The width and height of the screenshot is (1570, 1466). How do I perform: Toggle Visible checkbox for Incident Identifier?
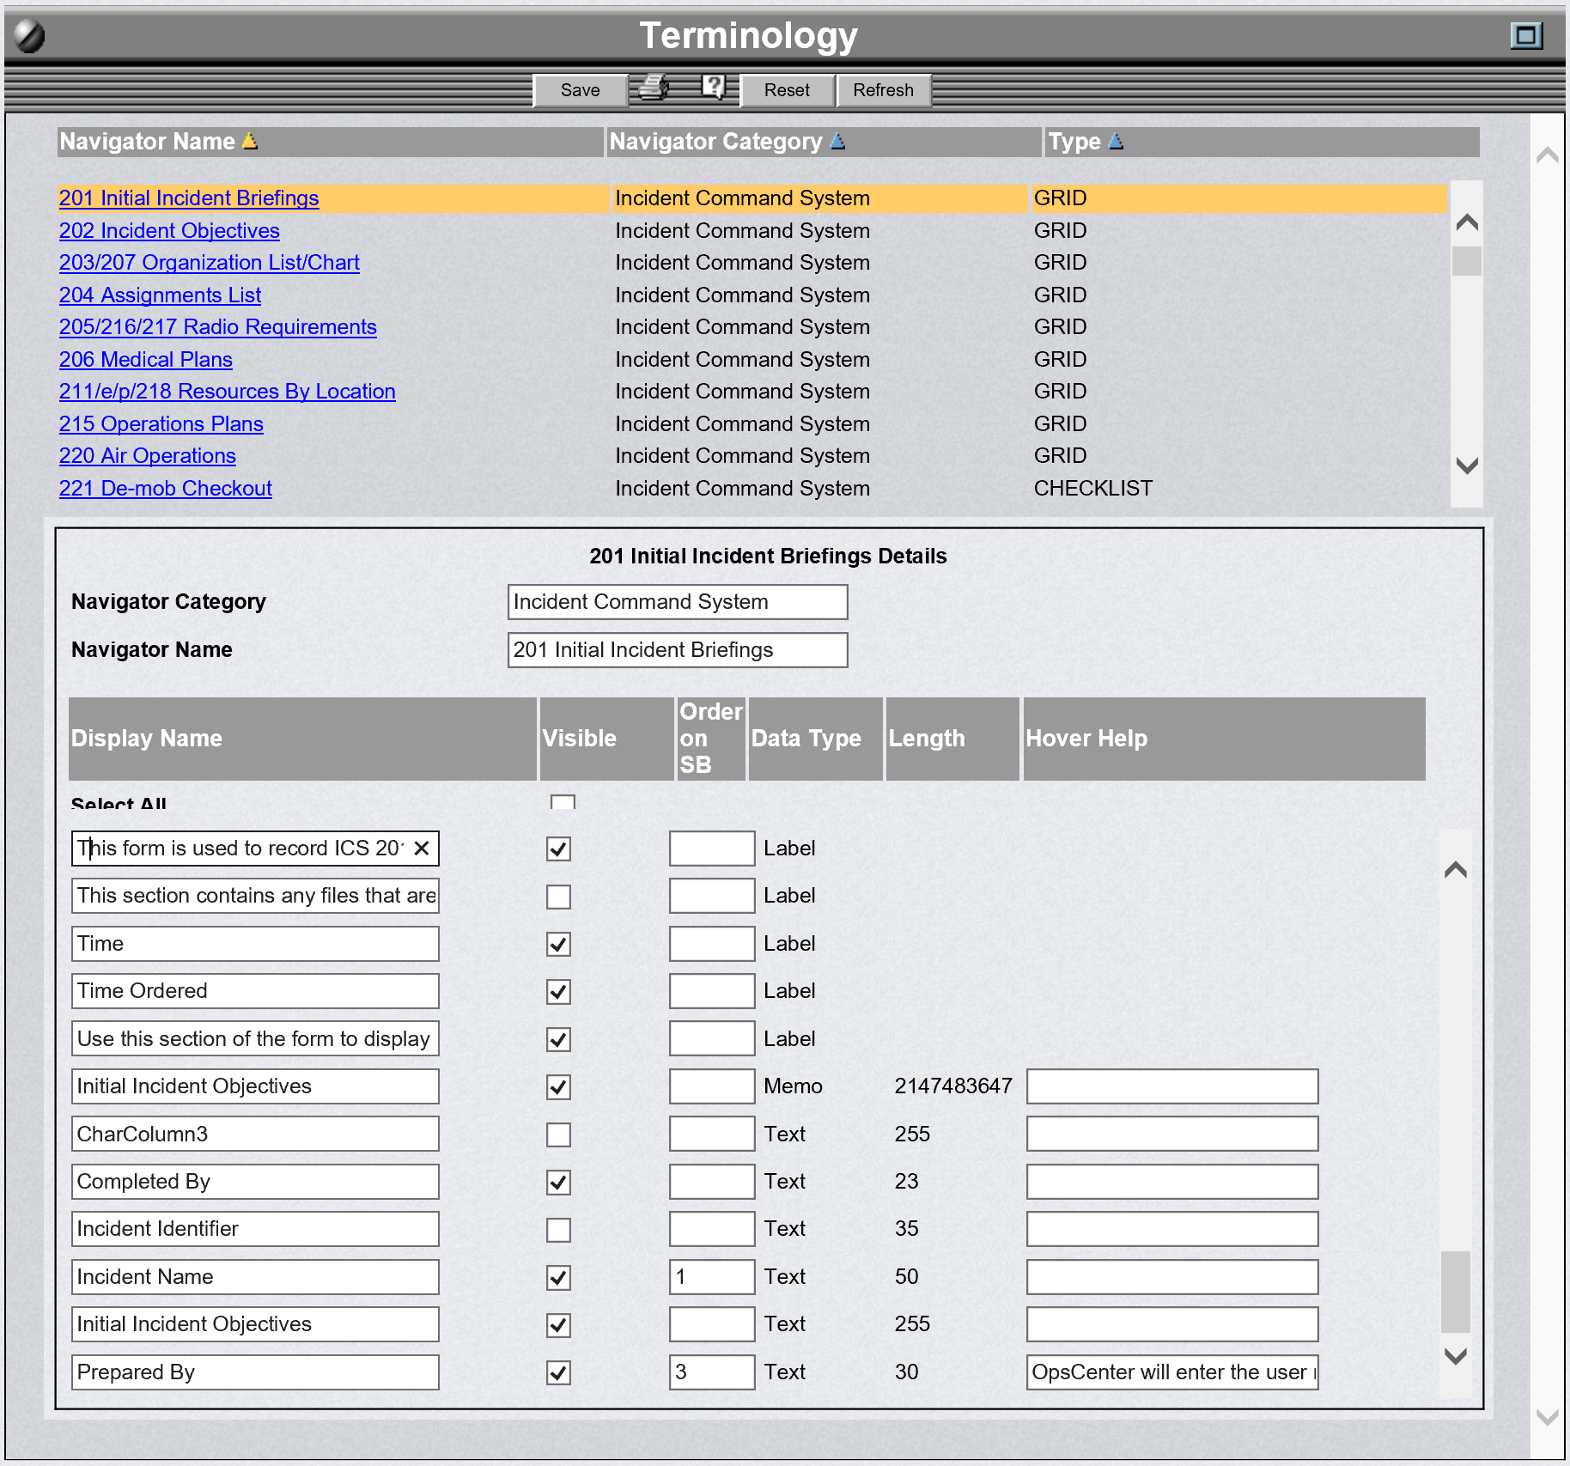(558, 1230)
